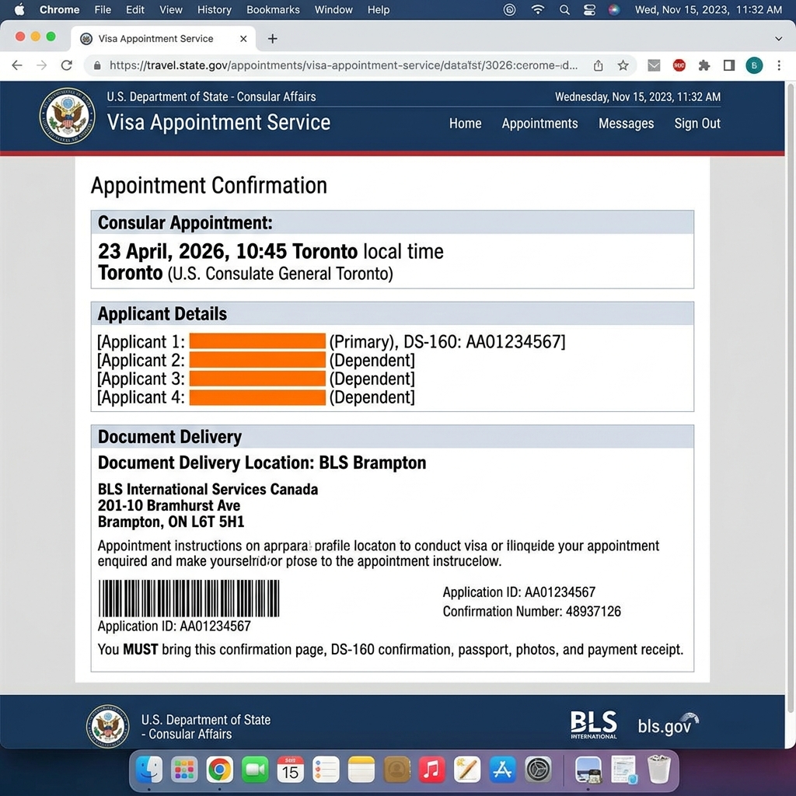This screenshot has width=796, height=796.
Task: Open Calendar from the Dock
Action: (291, 770)
